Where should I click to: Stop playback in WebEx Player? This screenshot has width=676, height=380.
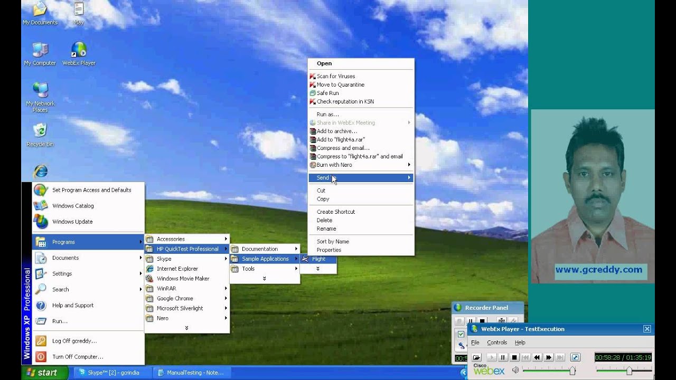pyautogui.click(x=514, y=357)
